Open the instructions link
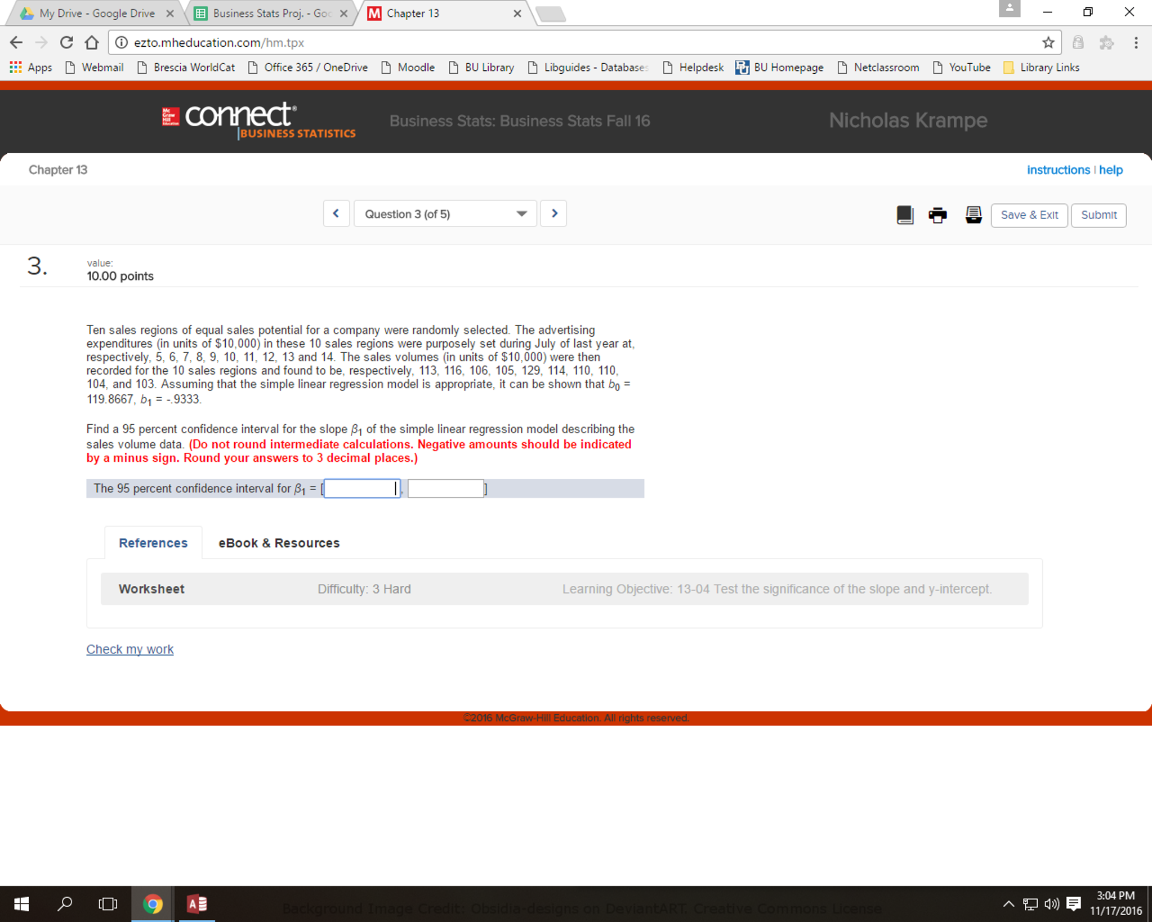Image resolution: width=1152 pixels, height=922 pixels. tap(1058, 170)
